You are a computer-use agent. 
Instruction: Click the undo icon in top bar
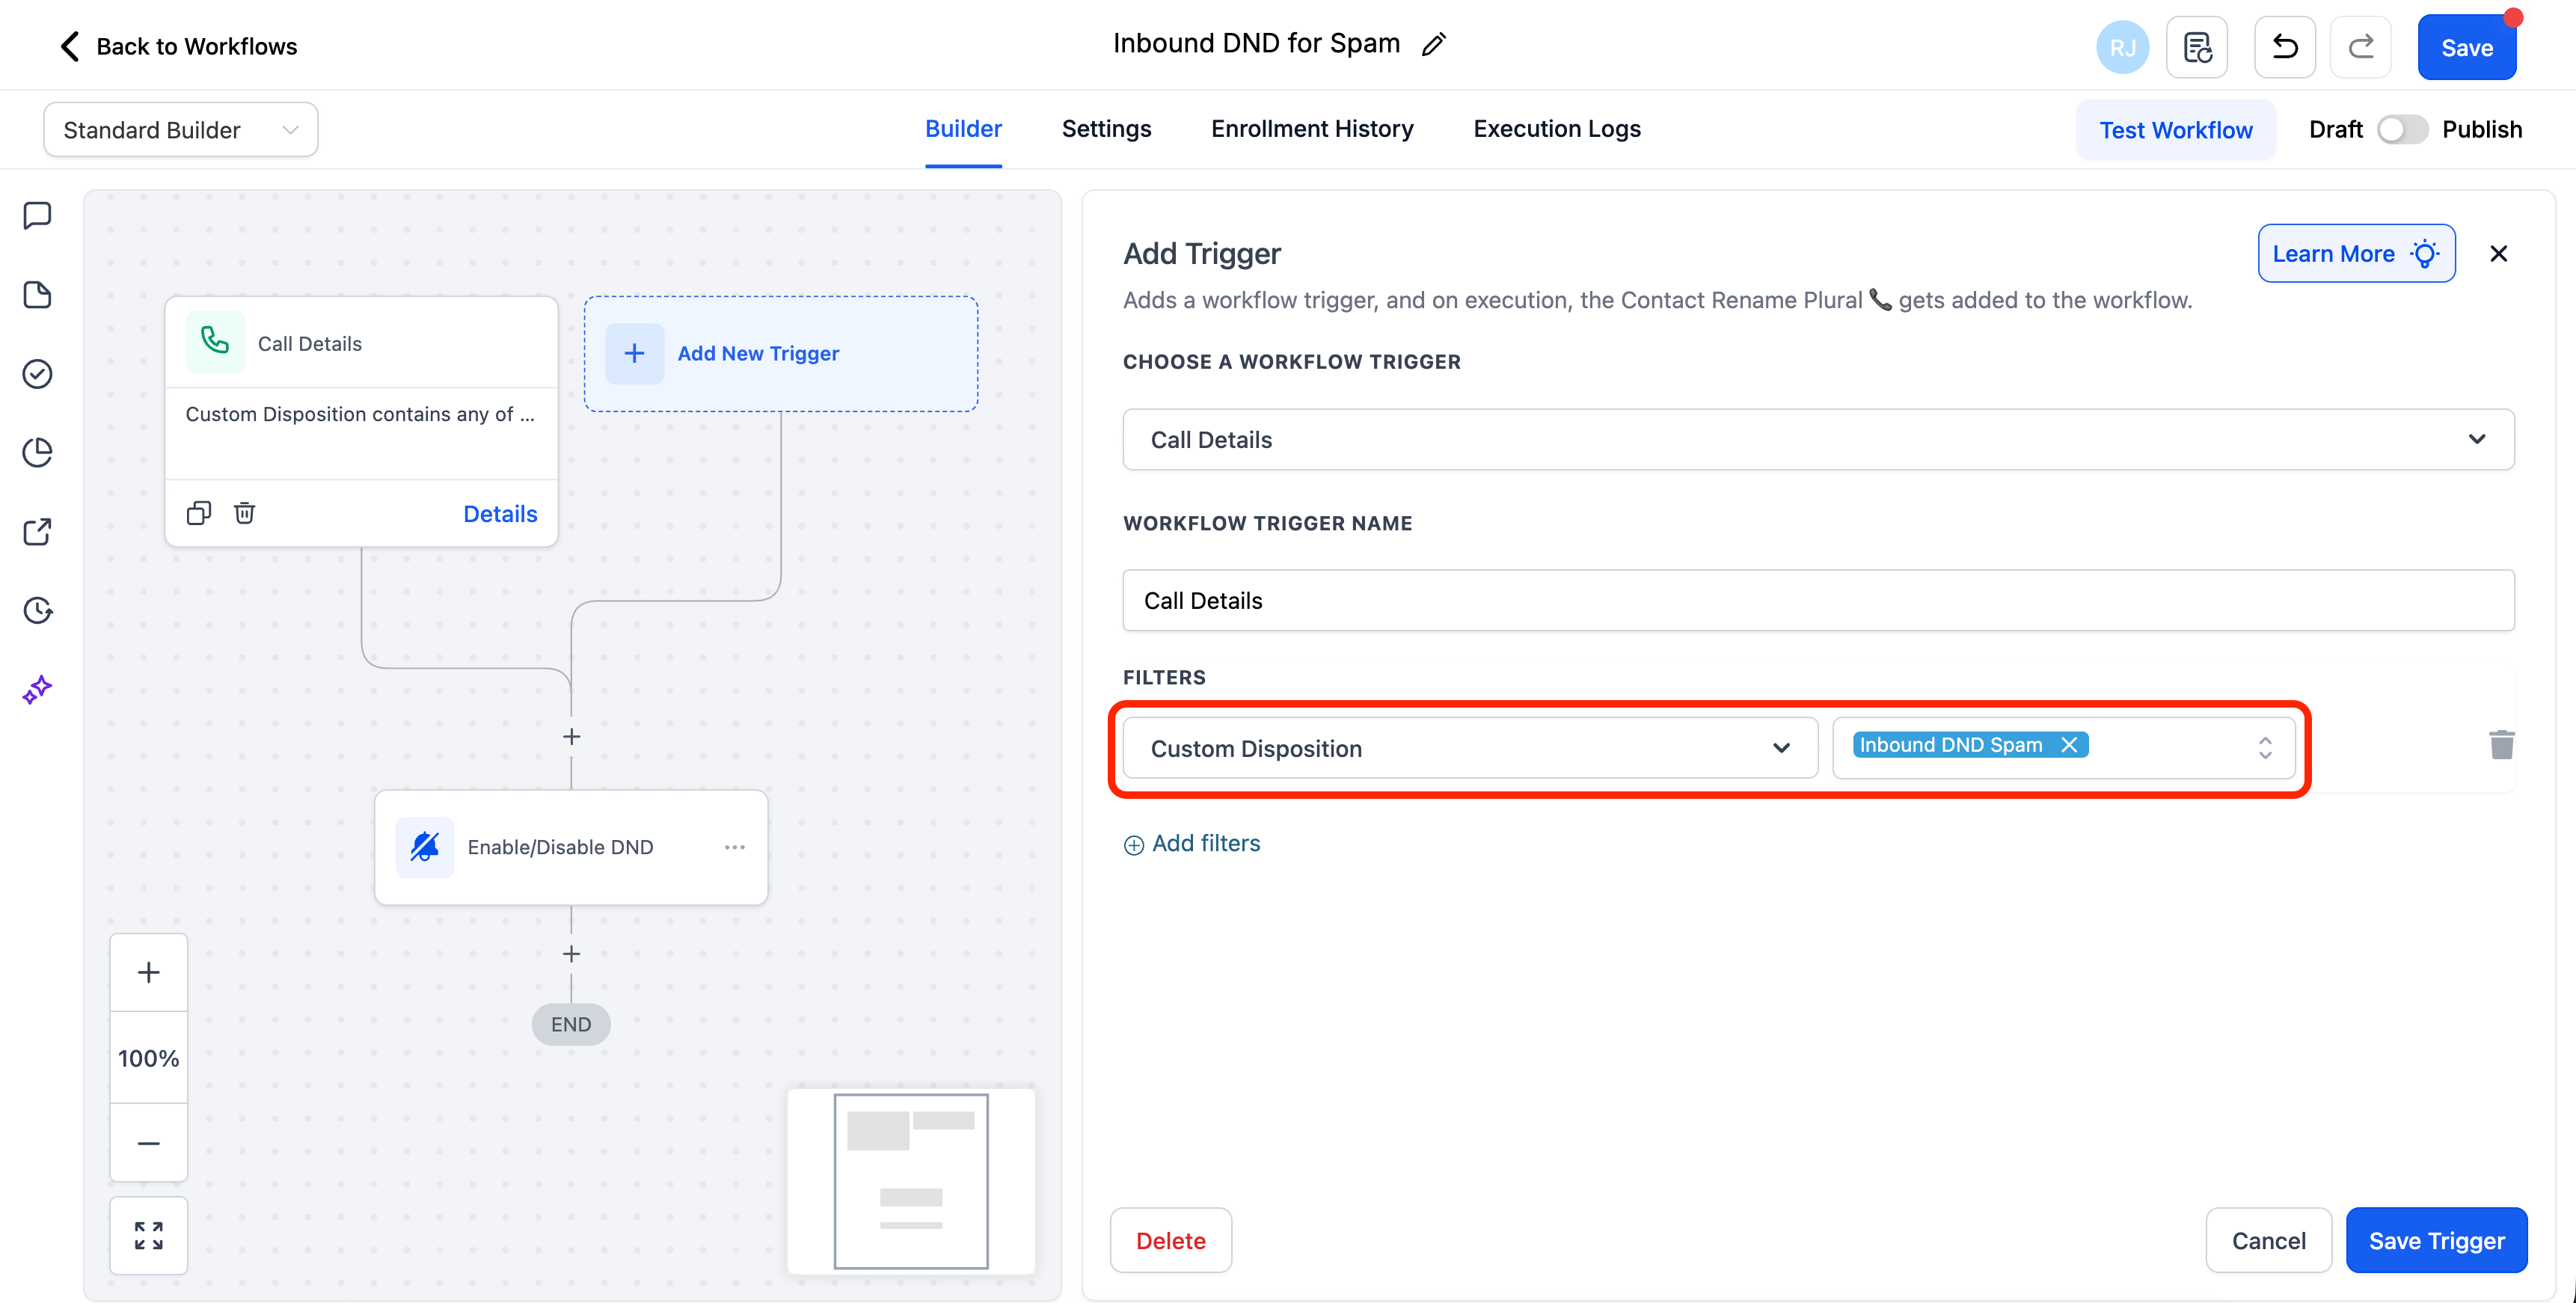point(2284,46)
